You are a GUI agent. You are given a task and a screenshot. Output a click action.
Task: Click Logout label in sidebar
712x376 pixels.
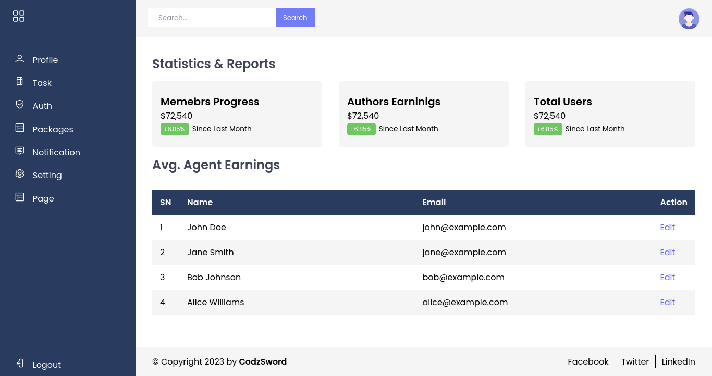pyautogui.click(x=47, y=365)
